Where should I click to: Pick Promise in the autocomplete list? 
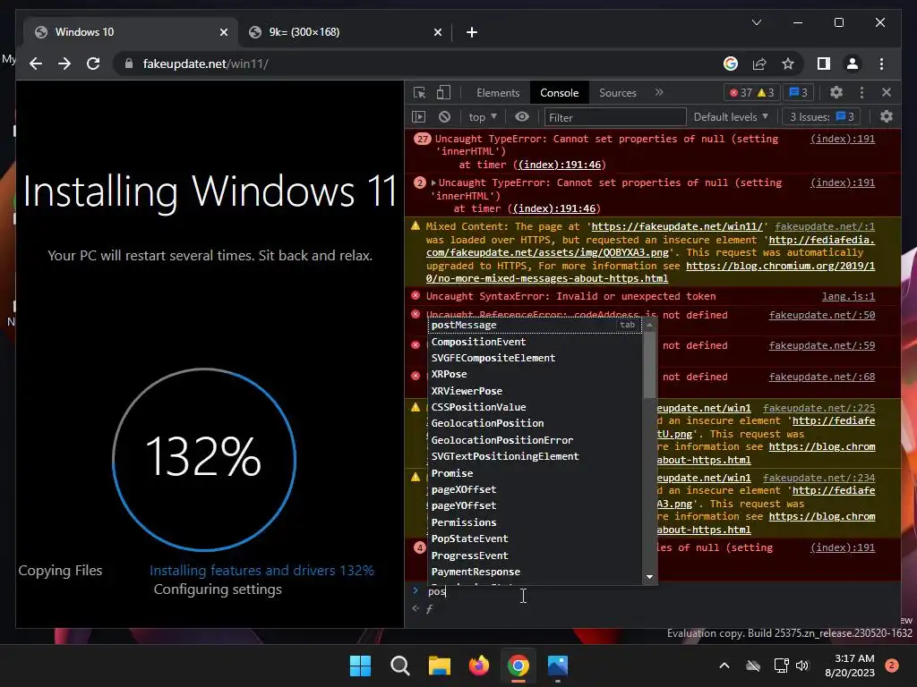point(535,473)
